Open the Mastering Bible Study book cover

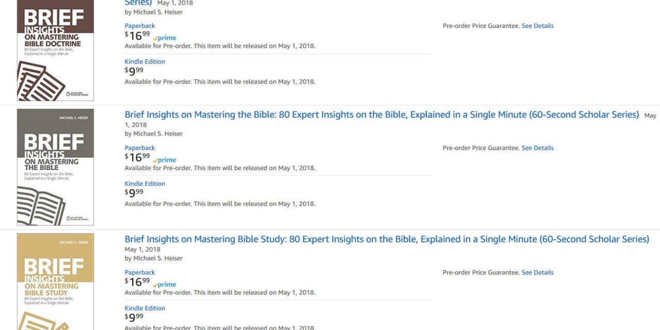pos(55,282)
